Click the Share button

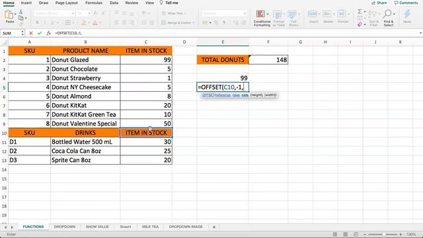(379, 3)
